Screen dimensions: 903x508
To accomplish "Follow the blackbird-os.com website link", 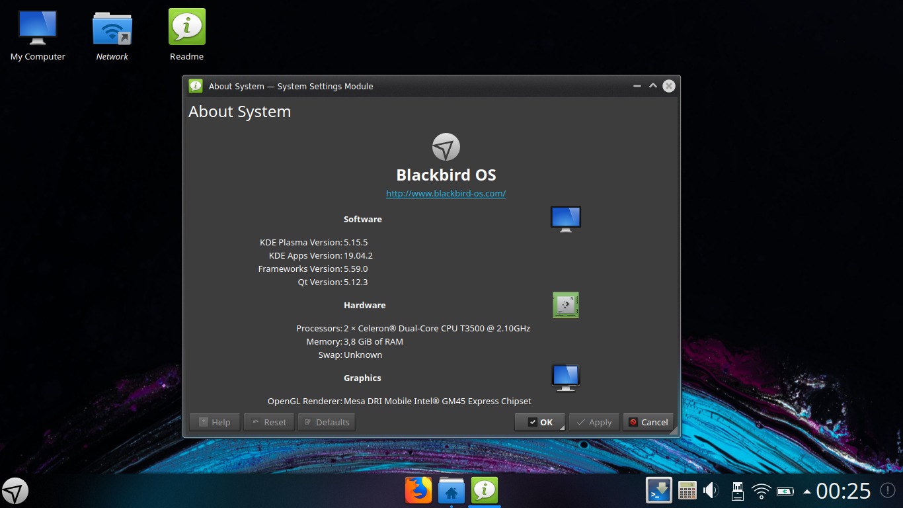I will click(446, 194).
